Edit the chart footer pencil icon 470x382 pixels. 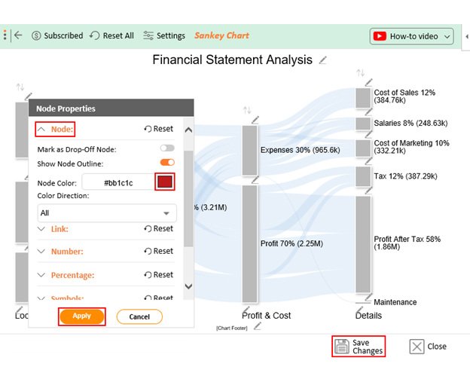(x=258, y=326)
